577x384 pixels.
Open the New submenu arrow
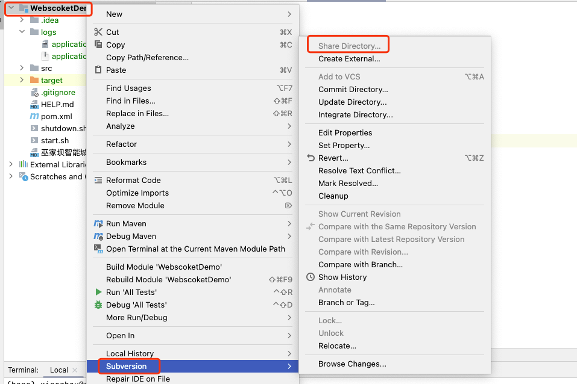coord(289,14)
